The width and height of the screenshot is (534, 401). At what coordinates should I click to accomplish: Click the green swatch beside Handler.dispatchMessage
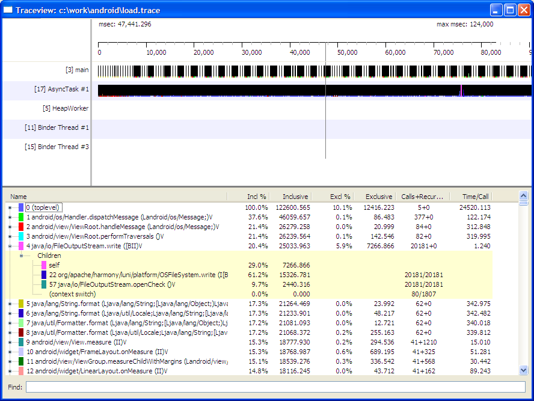point(21,217)
